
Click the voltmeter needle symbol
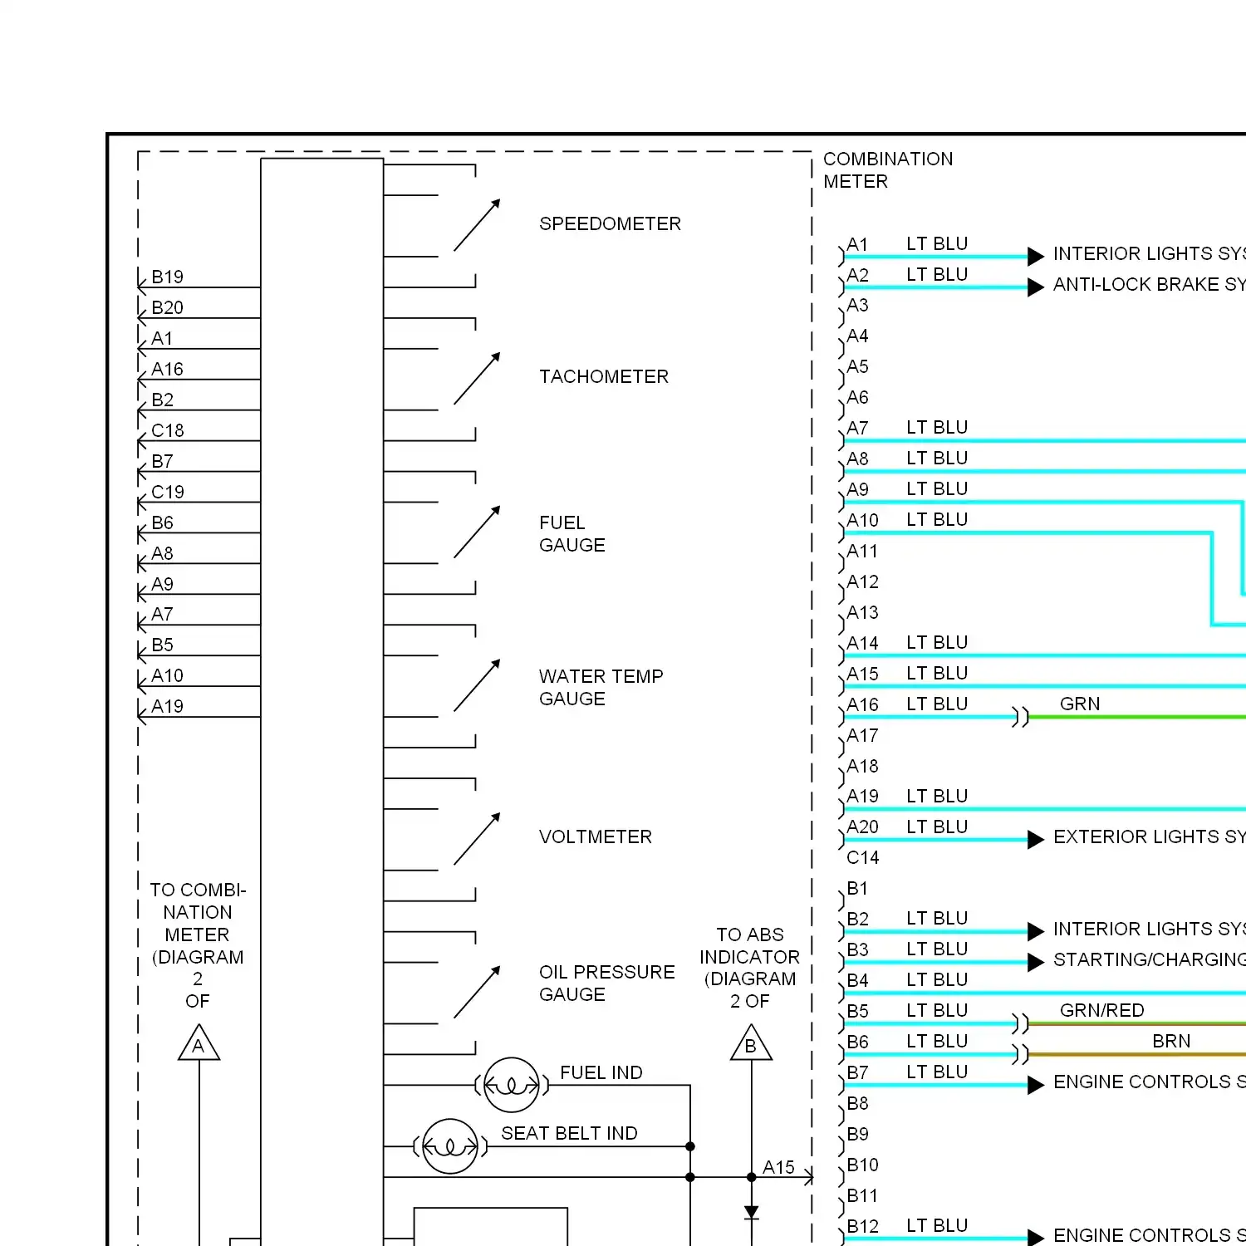477,839
